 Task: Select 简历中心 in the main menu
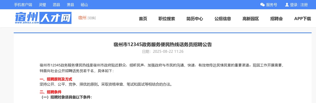[x=195, y=19]
